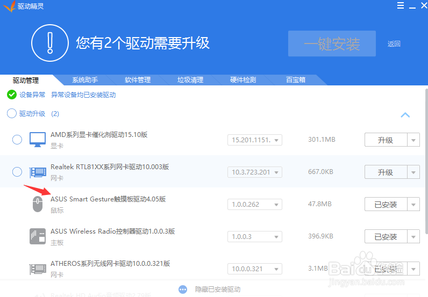The image size is (428, 297).
Task: Open the main menu hamburger icon
Action: 401,5
